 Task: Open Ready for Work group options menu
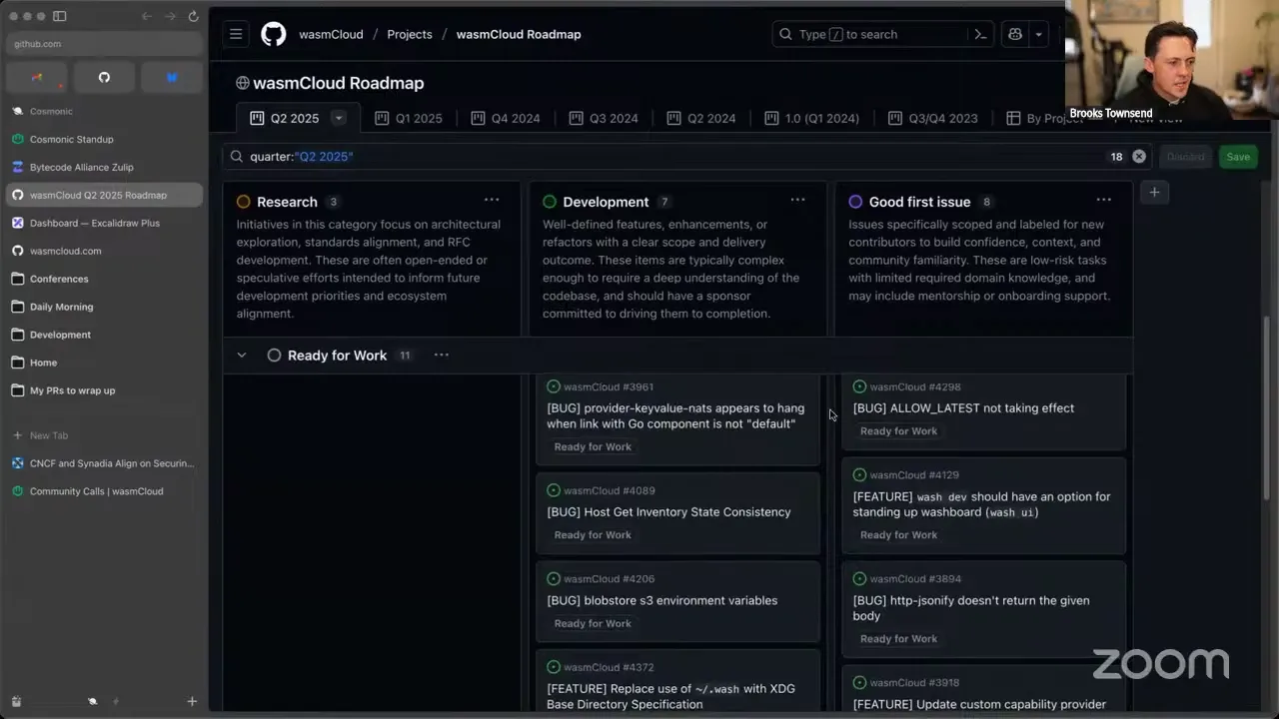(441, 355)
